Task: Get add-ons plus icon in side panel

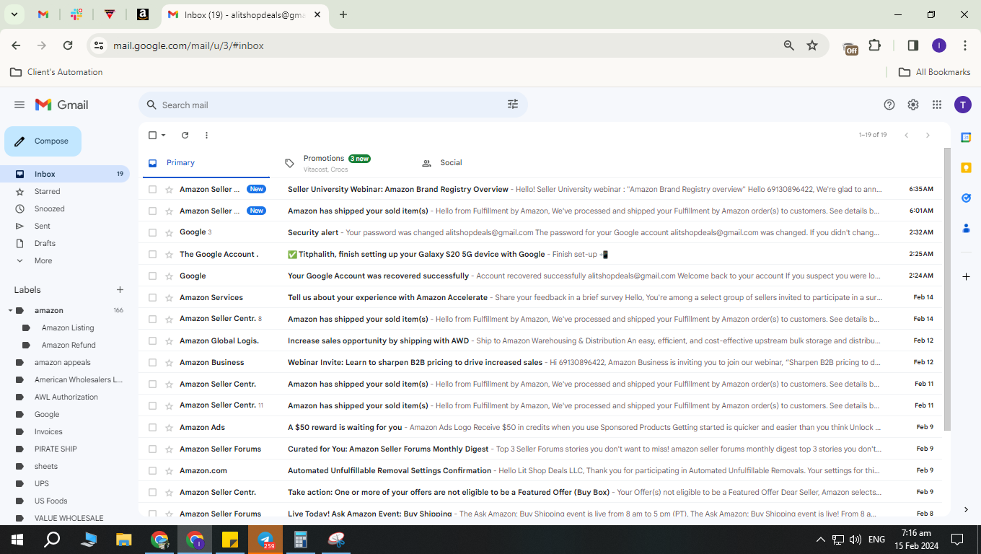Action: coord(966,276)
